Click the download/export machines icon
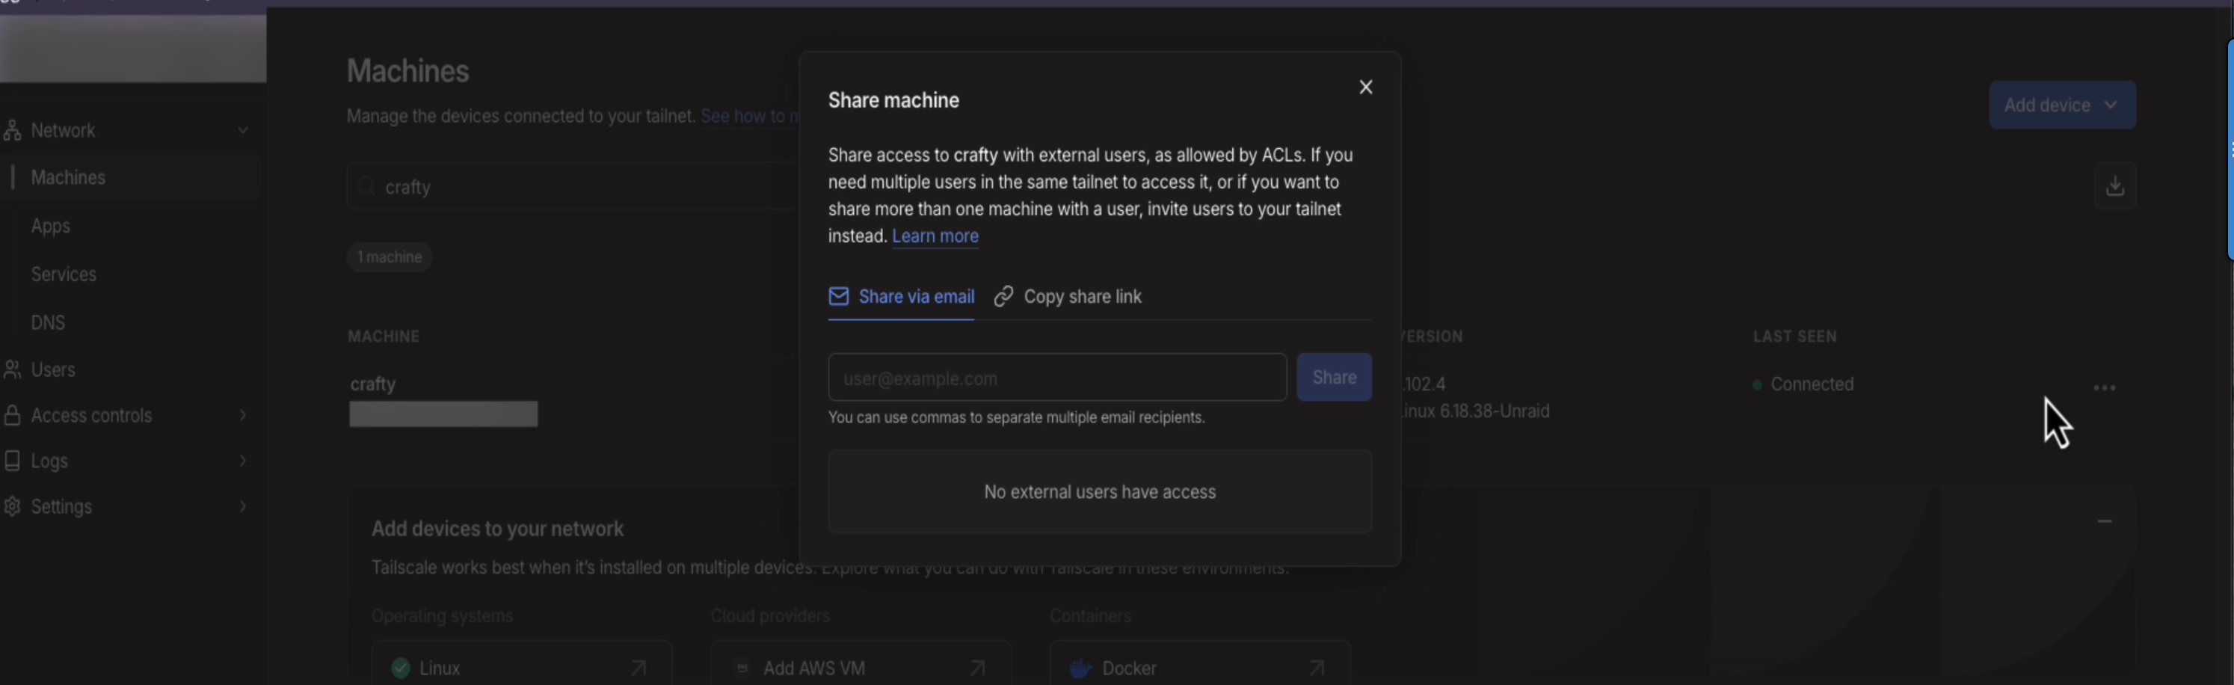The height and width of the screenshot is (685, 2234). pos(2114,185)
